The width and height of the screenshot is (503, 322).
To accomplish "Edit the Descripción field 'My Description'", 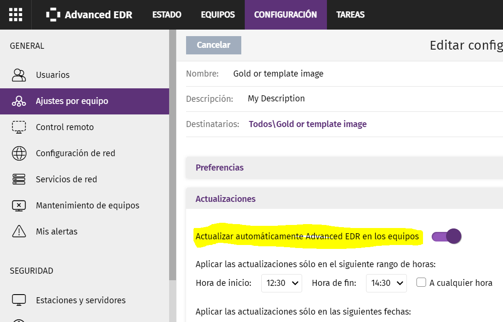I will [x=276, y=99].
